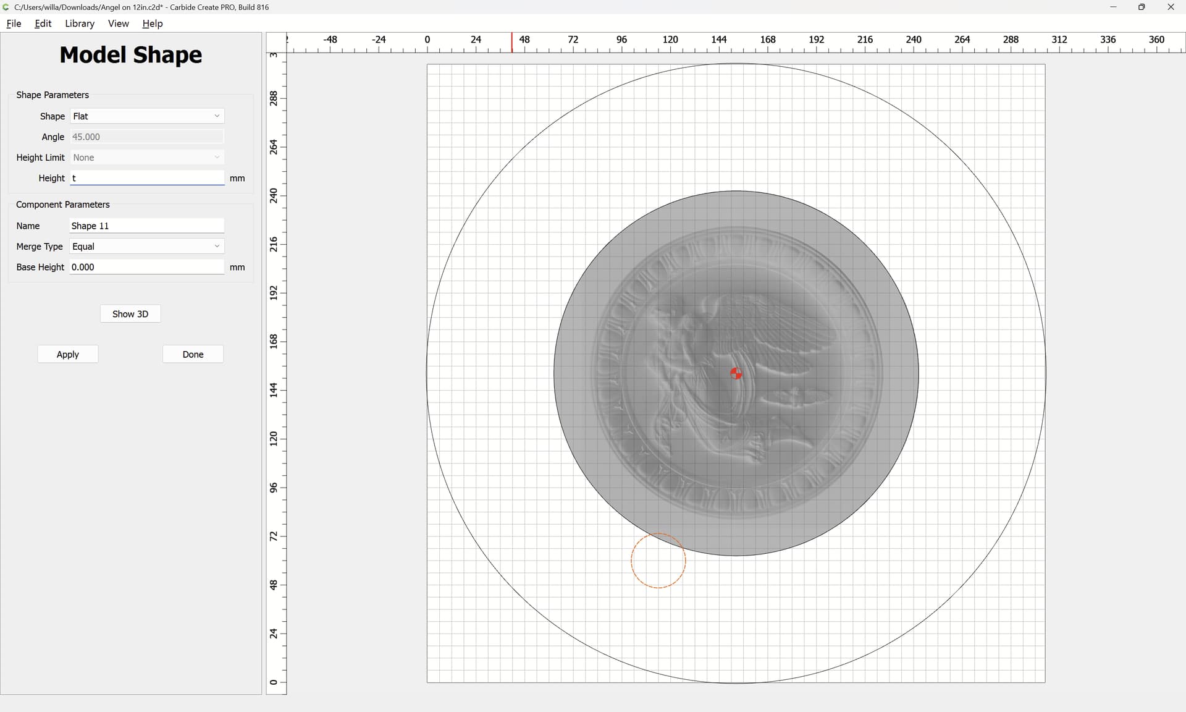Close the Carbide Create window

(1171, 7)
